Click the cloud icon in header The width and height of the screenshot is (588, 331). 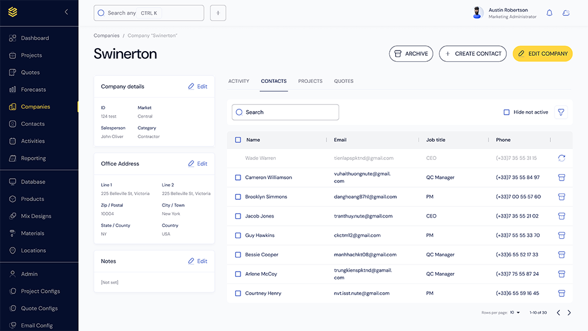tap(566, 13)
